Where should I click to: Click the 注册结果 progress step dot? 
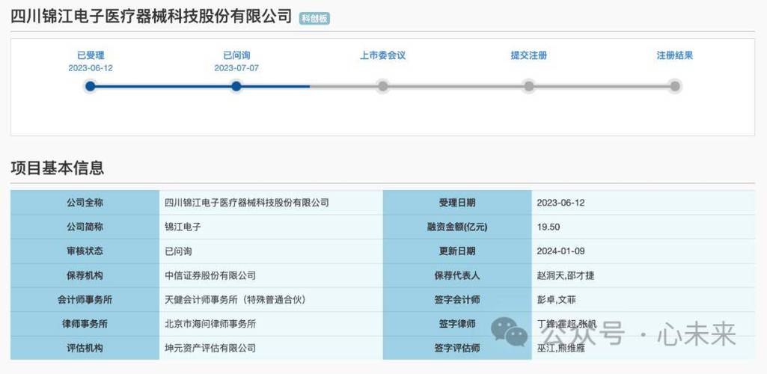[675, 87]
